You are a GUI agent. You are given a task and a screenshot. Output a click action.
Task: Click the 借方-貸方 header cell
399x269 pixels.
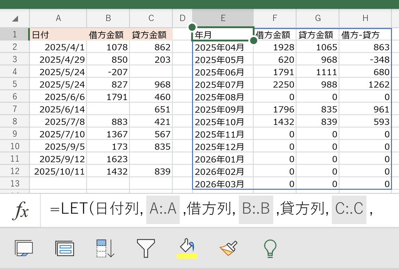click(365, 35)
